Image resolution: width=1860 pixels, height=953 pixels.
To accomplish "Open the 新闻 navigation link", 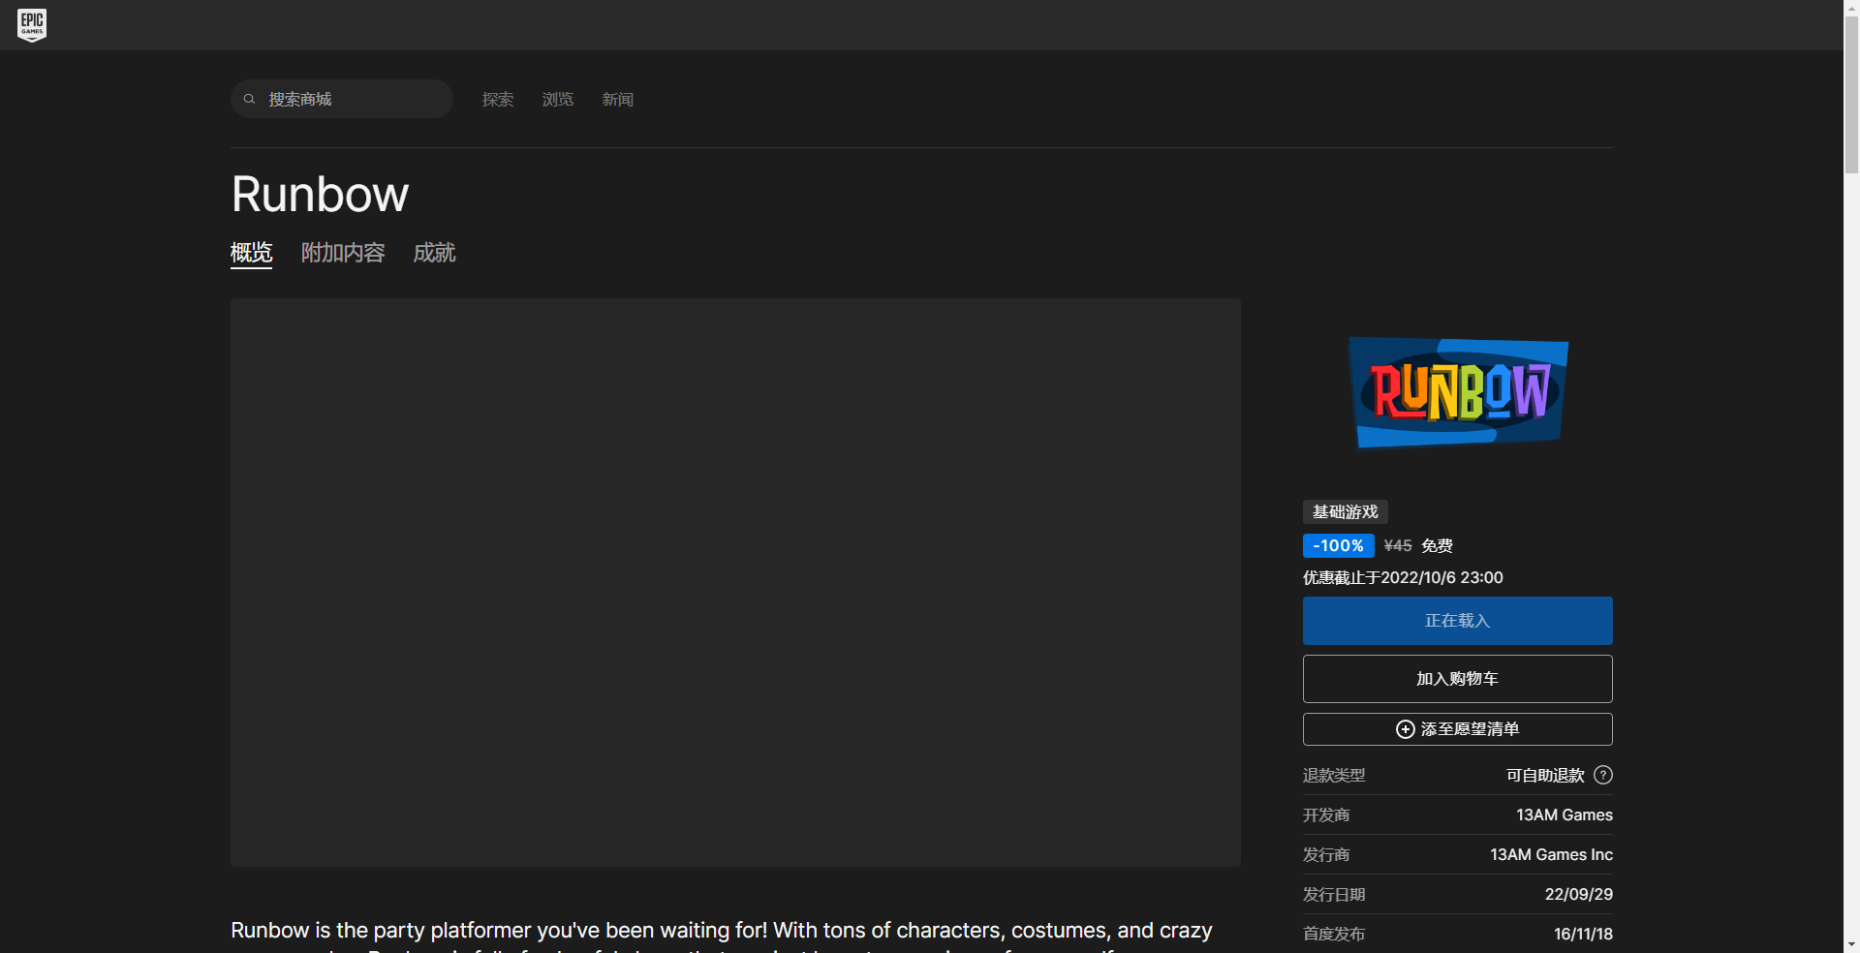I will pyautogui.click(x=618, y=99).
